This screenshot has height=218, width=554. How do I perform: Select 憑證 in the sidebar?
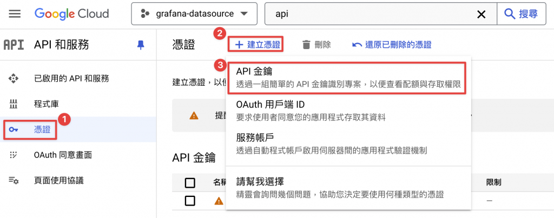pyautogui.click(x=42, y=130)
